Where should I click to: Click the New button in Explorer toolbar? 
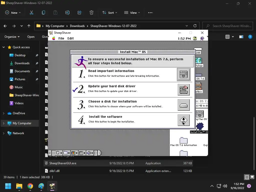pyautogui.click(x=13, y=12)
